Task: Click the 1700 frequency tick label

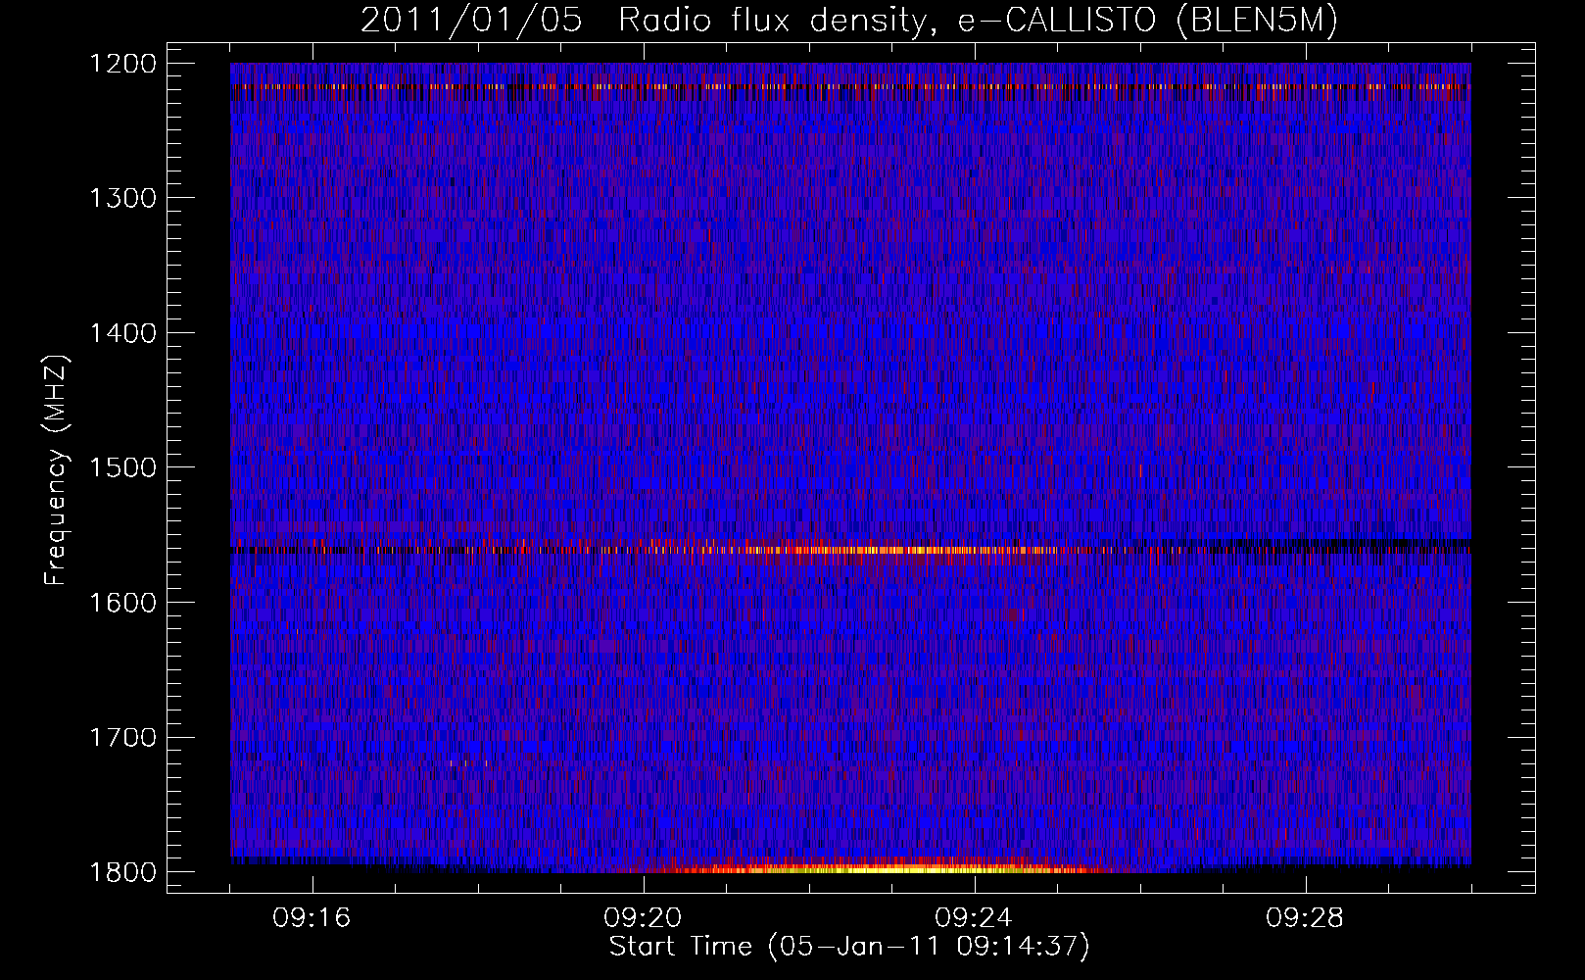Action: point(123,737)
